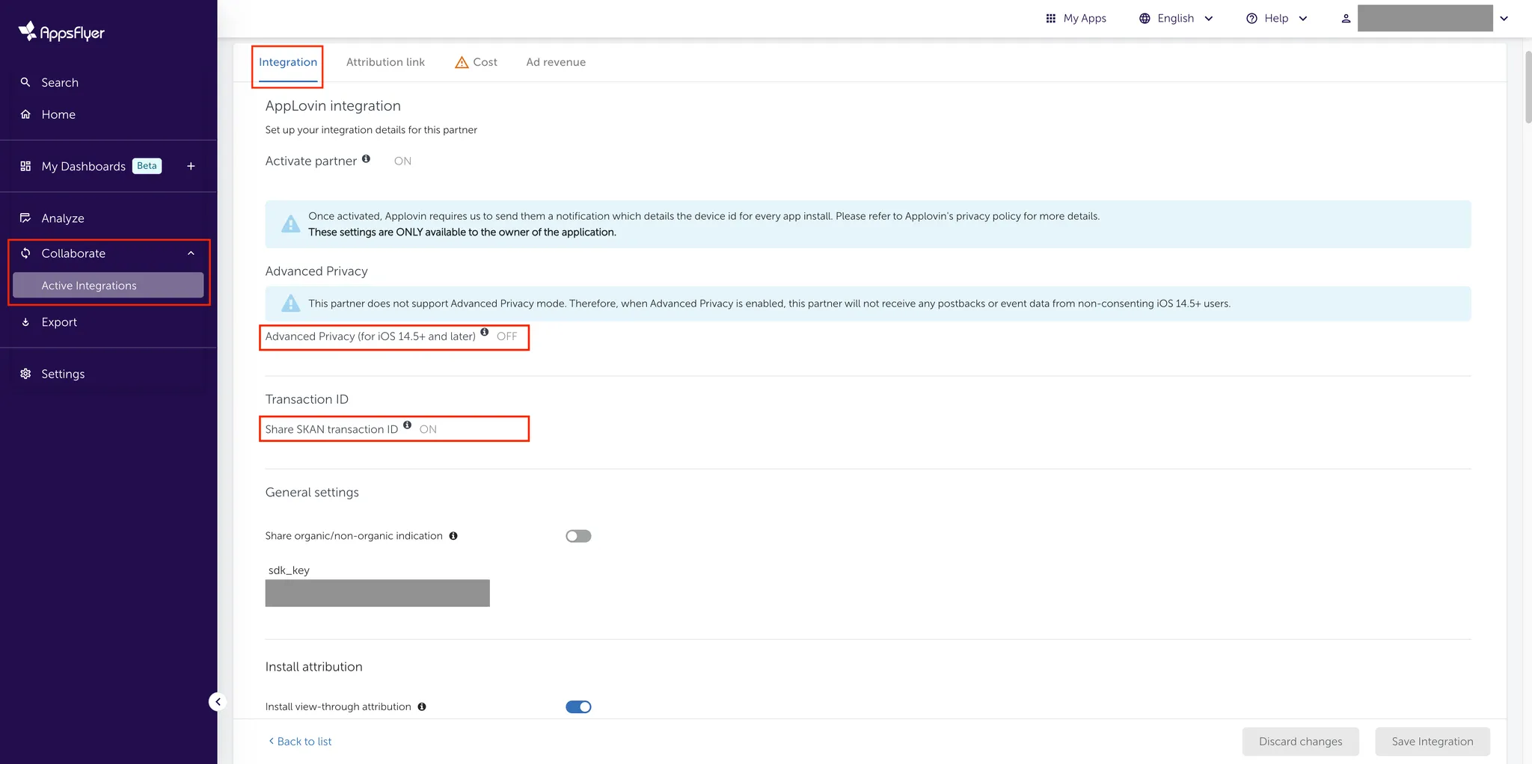Click the Cost tab warning icon
This screenshot has height=764, width=1532.
pyautogui.click(x=462, y=62)
